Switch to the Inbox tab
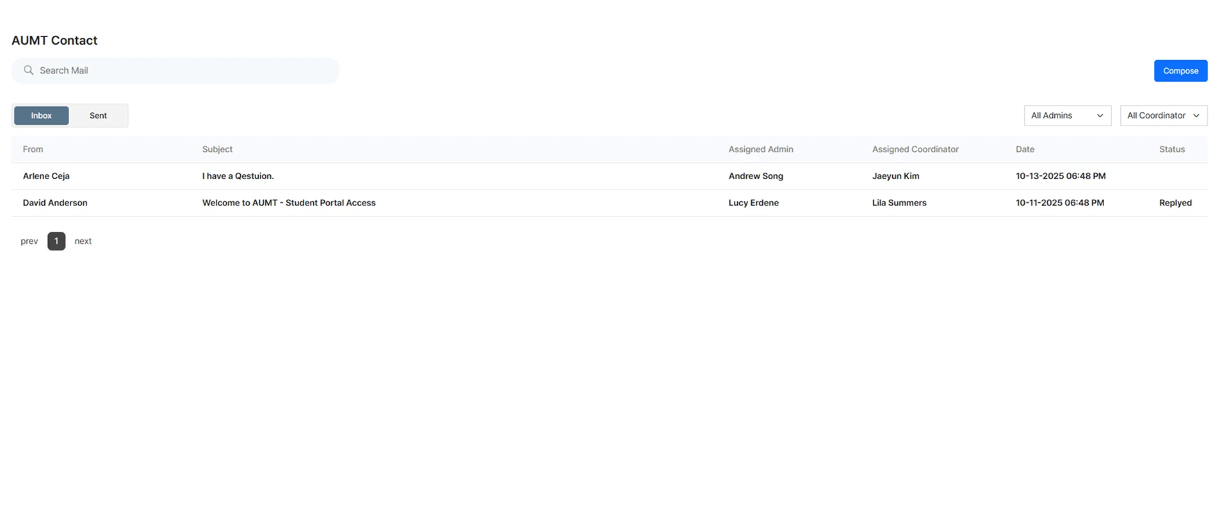Viewport: 1222px width, 516px height. 42,116
